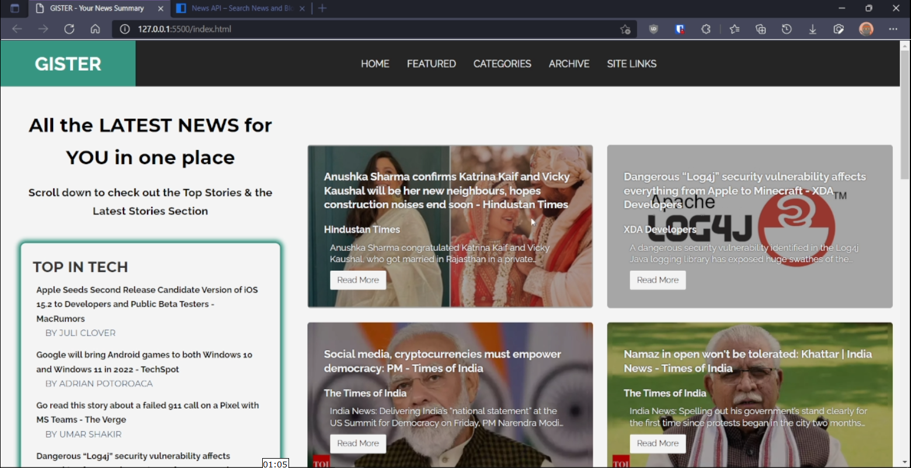Open the Extensions puzzle icon
911x468 pixels.
coord(706,29)
